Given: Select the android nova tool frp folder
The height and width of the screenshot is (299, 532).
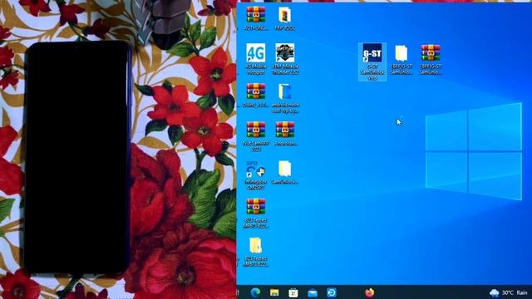Looking at the screenshot, I should (x=285, y=98).
